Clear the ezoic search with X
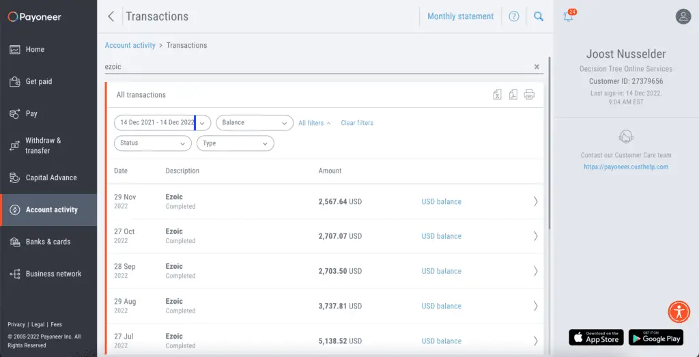699x357 pixels. (537, 67)
